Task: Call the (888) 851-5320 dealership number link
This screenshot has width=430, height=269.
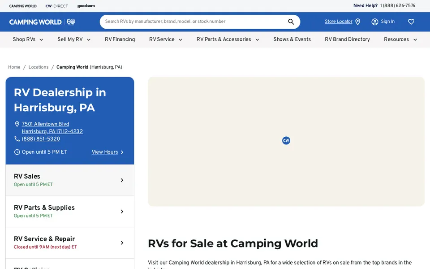Action: (41, 139)
